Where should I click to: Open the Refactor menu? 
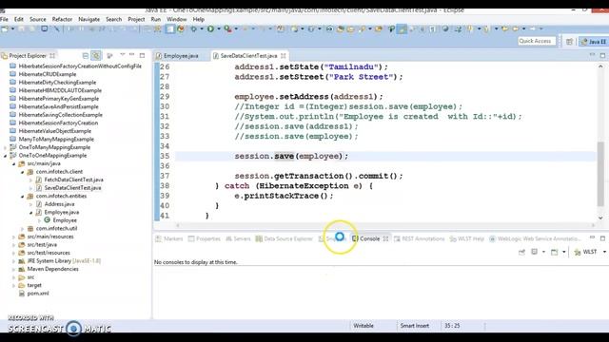pyautogui.click(x=62, y=19)
